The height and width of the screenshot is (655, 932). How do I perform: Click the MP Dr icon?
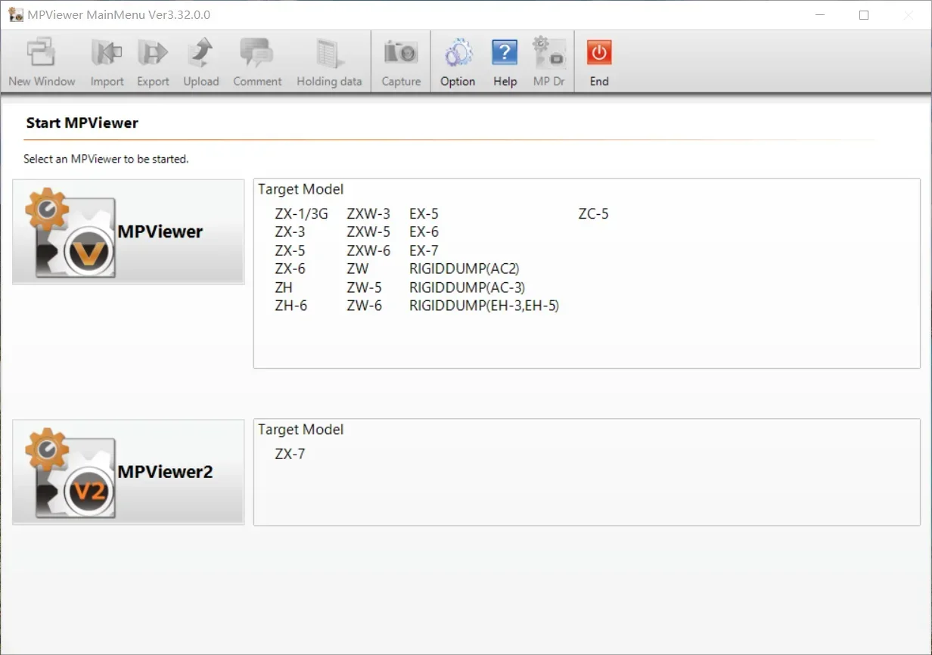point(548,53)
